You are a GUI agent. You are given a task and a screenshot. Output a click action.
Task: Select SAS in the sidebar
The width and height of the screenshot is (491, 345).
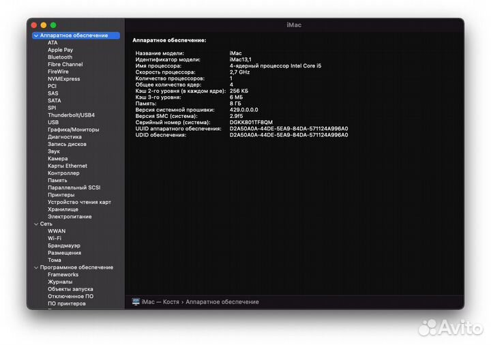click(x=53, y=93)
